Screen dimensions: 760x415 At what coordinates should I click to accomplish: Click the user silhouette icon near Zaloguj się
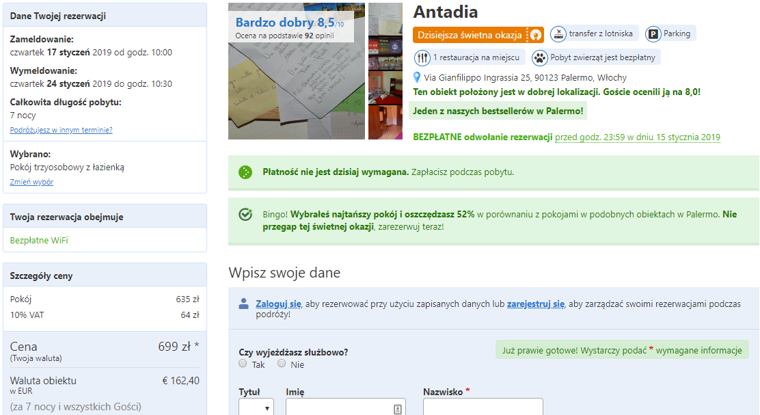coord(244,304)
